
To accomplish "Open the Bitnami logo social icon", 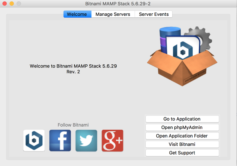I will [x=34, y=140].
